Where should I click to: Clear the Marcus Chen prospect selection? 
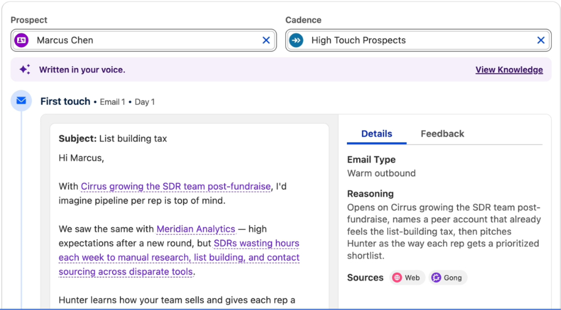pos(266,40)
